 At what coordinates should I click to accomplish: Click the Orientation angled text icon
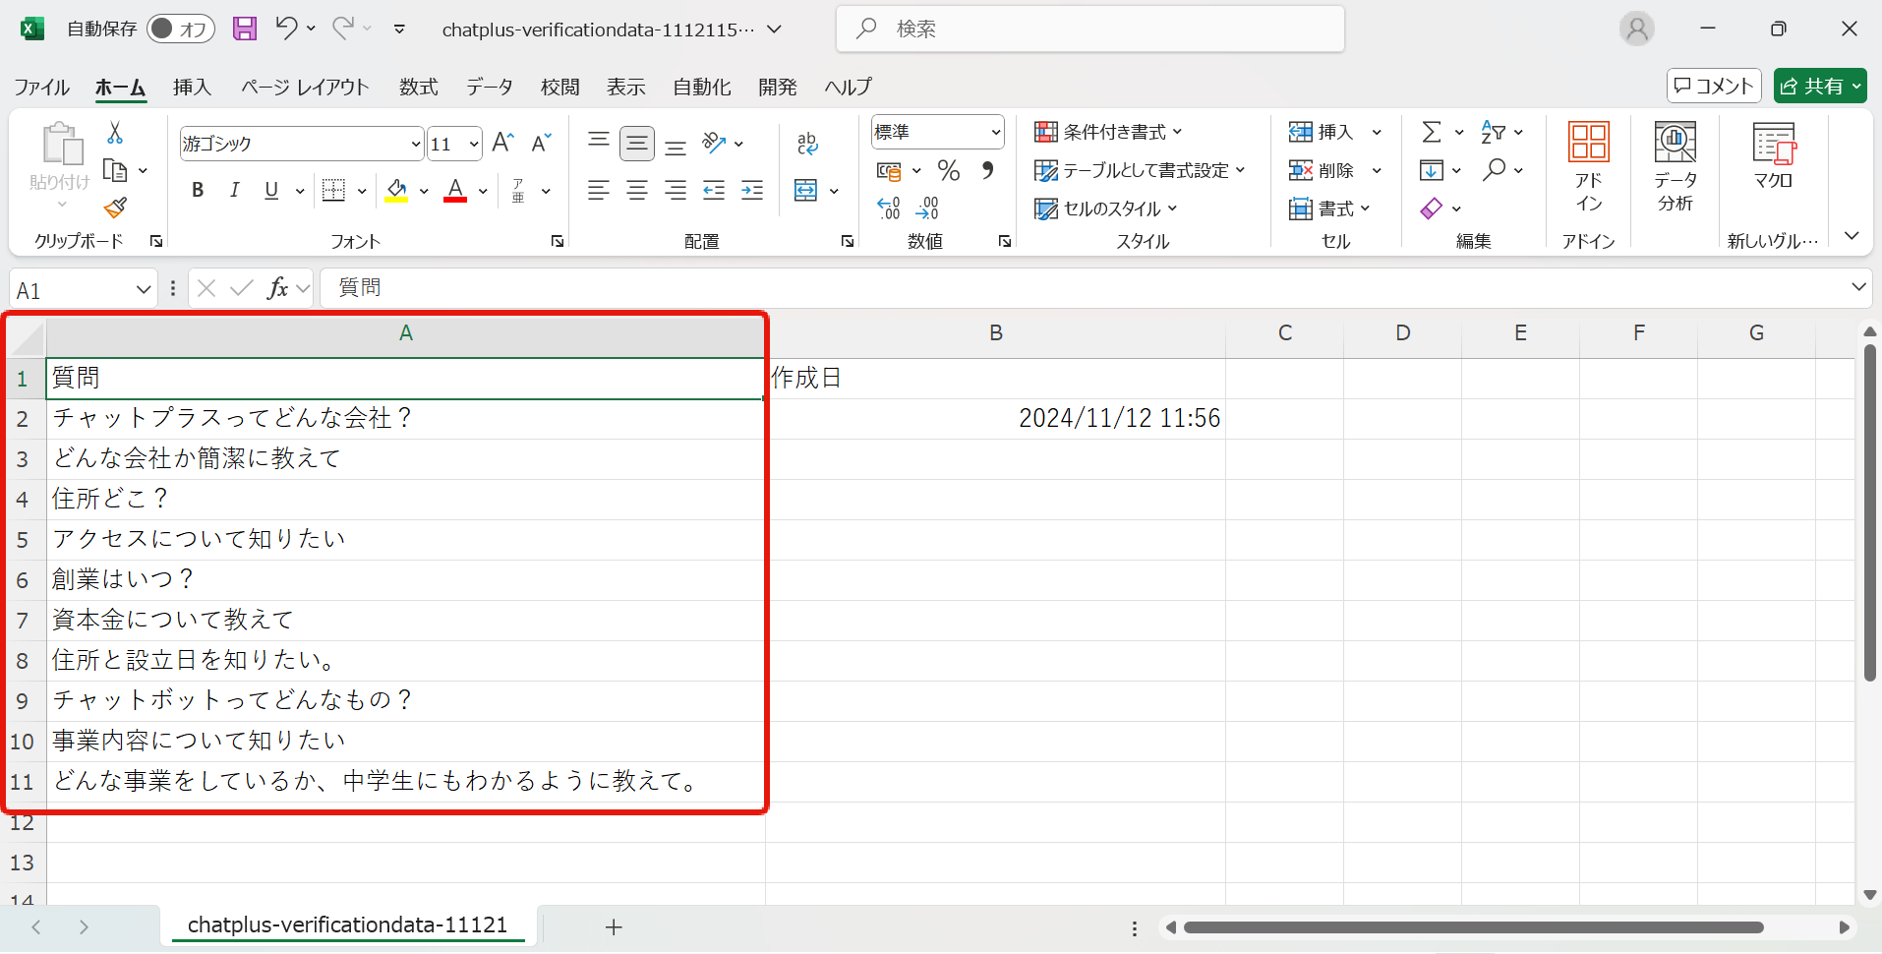pos(714,144)
